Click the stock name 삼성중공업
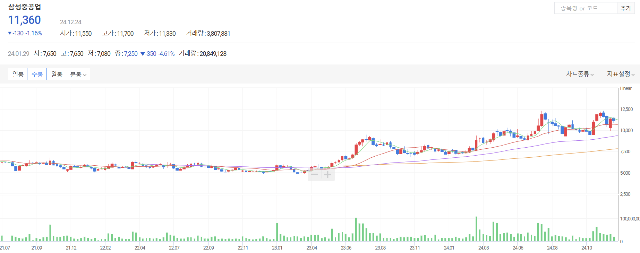Screen dimensions: 640x253 click(x=25, y=7)
